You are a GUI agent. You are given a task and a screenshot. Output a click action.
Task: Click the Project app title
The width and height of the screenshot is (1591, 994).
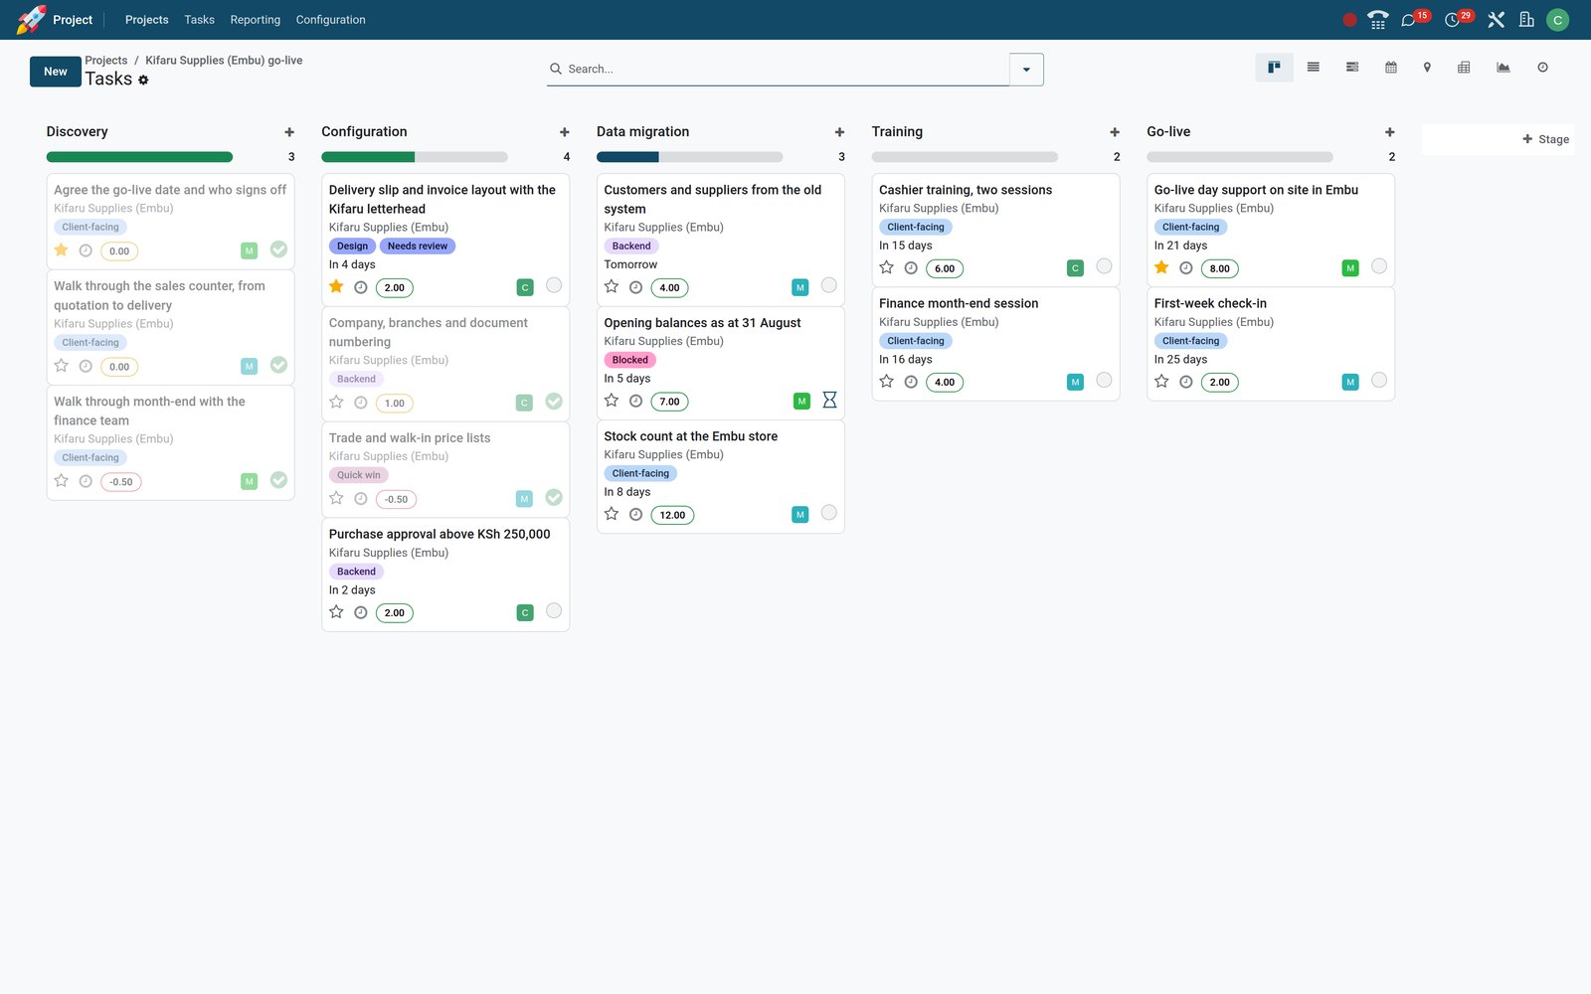coord(73,20)
